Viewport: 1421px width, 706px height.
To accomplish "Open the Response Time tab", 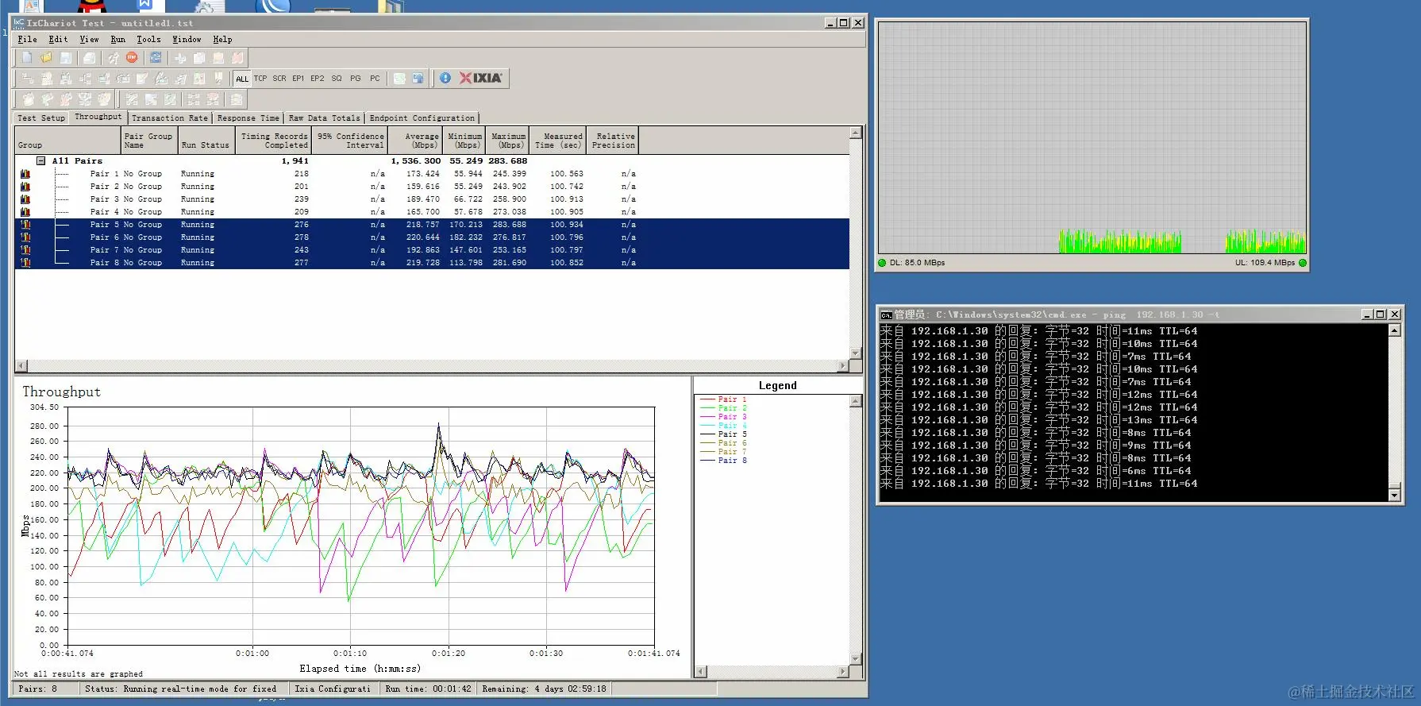I will click(x=248, y=118).
